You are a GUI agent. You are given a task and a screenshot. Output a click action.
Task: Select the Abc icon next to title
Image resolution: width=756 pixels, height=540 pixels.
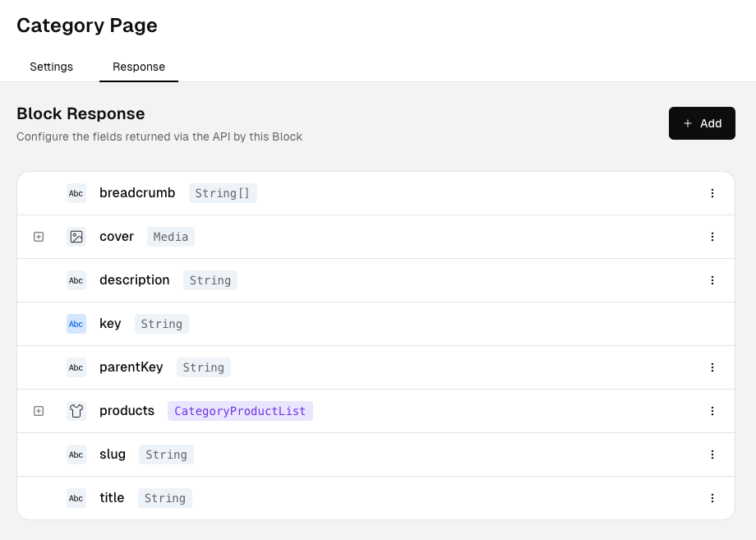(76, 498)
